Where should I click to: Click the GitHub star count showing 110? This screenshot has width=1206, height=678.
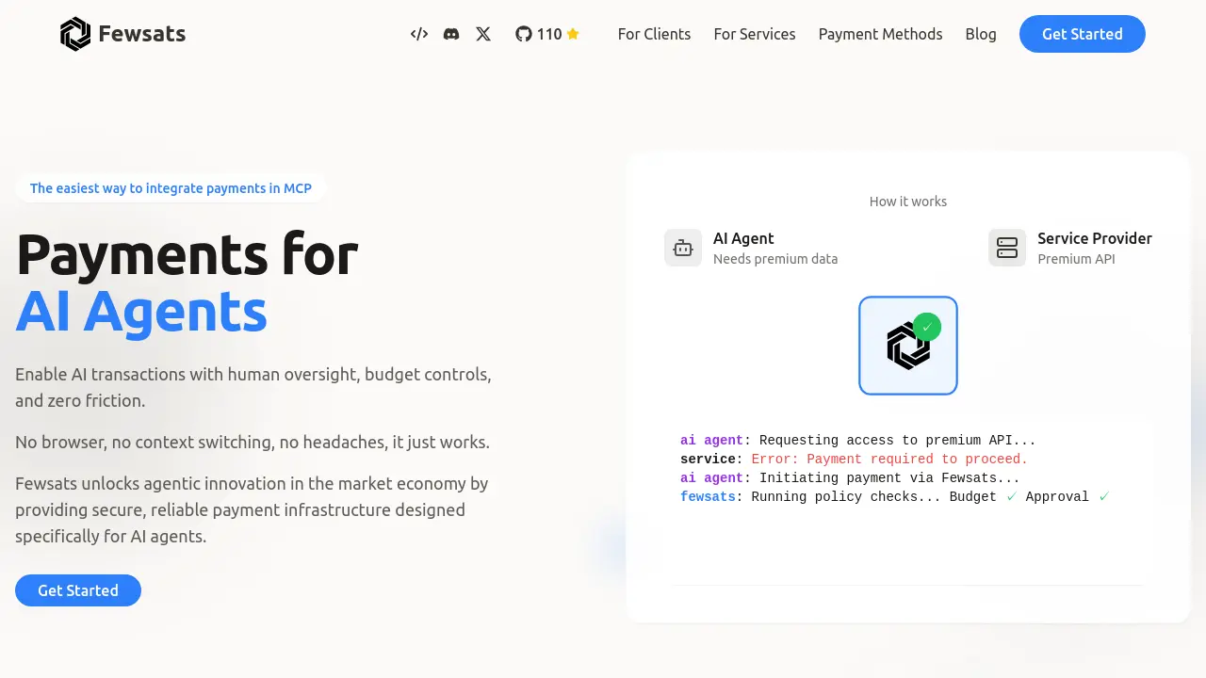coord(551,34)
